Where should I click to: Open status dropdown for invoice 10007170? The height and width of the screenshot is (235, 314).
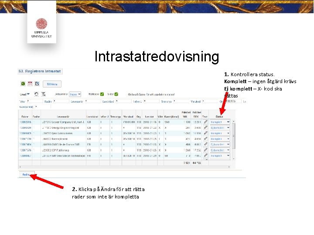coord(220,139)
